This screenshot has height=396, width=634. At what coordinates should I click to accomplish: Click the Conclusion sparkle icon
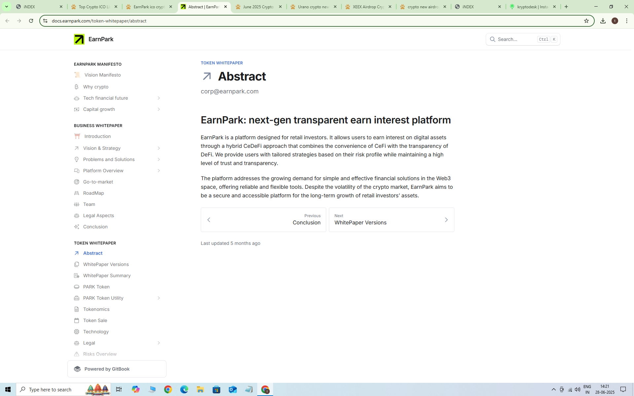pyautogui.click(x=77, y=227)
